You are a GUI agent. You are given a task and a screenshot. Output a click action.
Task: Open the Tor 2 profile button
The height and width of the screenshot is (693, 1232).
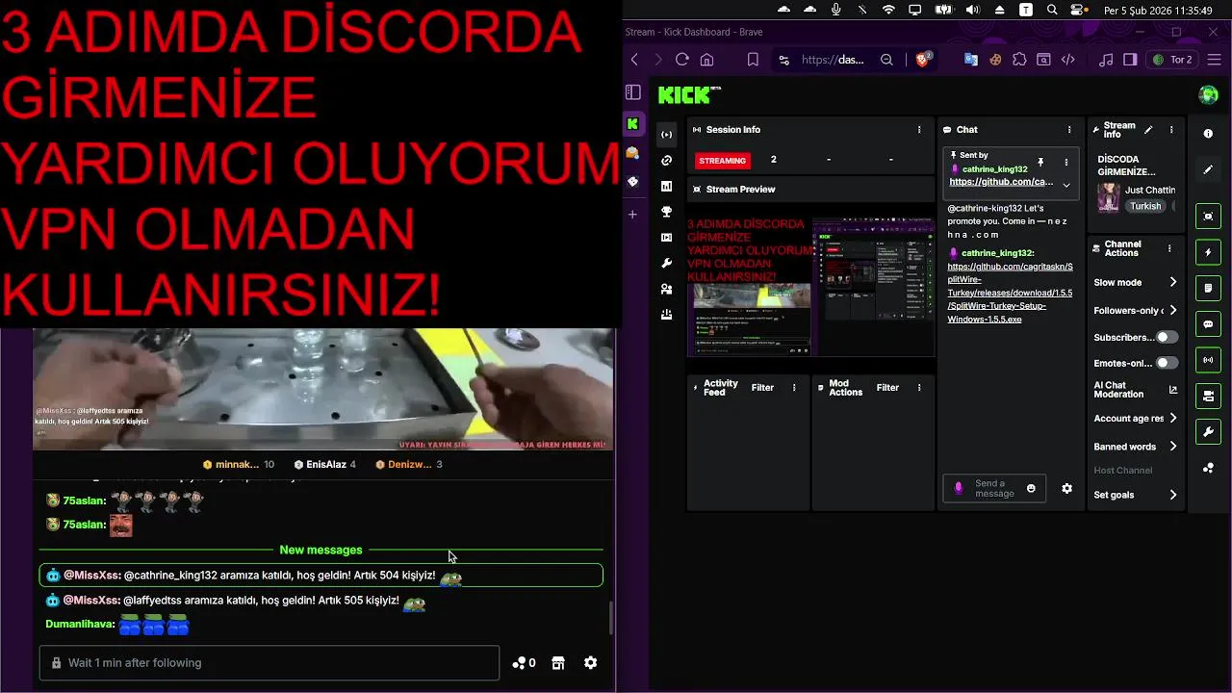point(1172,60)
